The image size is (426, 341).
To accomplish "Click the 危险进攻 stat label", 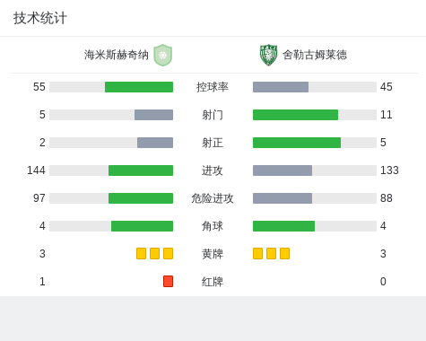I will pyautogui.click(x=213, y=198).
